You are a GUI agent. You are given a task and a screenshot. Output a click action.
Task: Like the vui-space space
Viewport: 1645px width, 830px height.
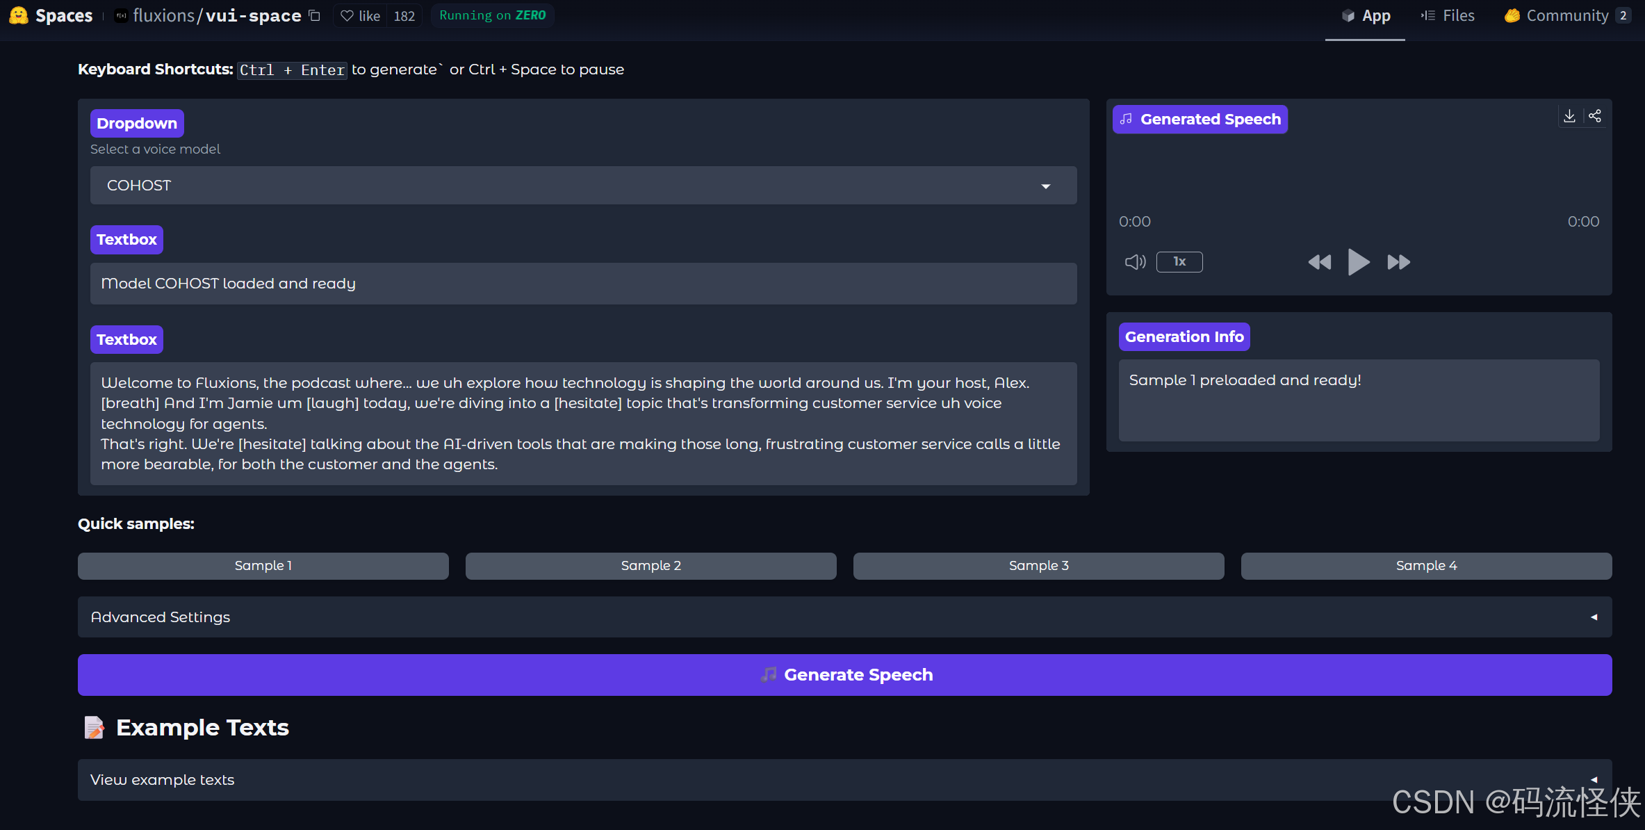click(361, 15)
